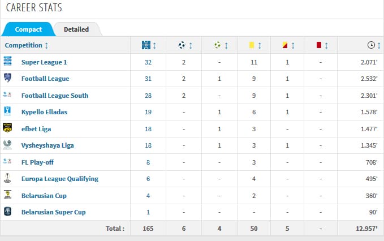The image size is (384, 241).
Task: Select the Compact tab
Action: [x=28, y=29]
